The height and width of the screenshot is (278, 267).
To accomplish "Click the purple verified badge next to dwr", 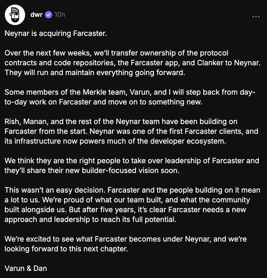I will [48, 15].
